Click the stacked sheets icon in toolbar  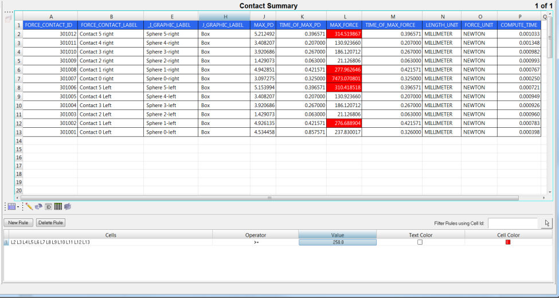[x=68, y=206]
